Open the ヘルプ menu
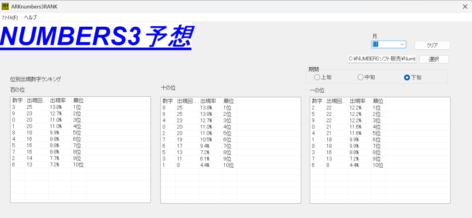The height and width of the screenshot is (218, 472). [x=30, y=18]
